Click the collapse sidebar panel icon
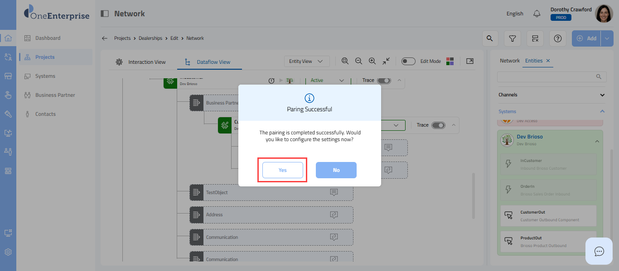Viewport: 619px width, 271px height. 105,14
